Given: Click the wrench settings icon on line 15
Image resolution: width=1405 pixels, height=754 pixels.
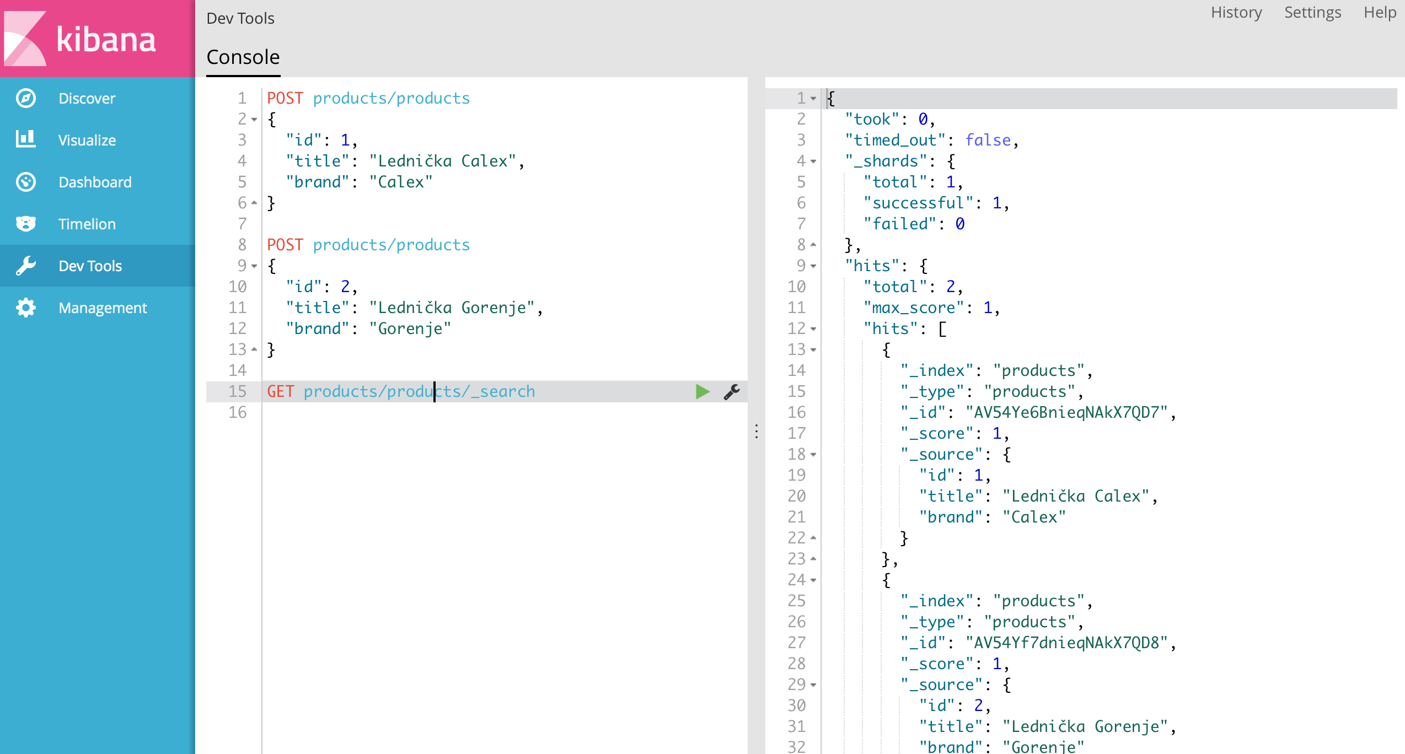Looking at the screenshot, I should pyautogui.click(x=732, y=392).
